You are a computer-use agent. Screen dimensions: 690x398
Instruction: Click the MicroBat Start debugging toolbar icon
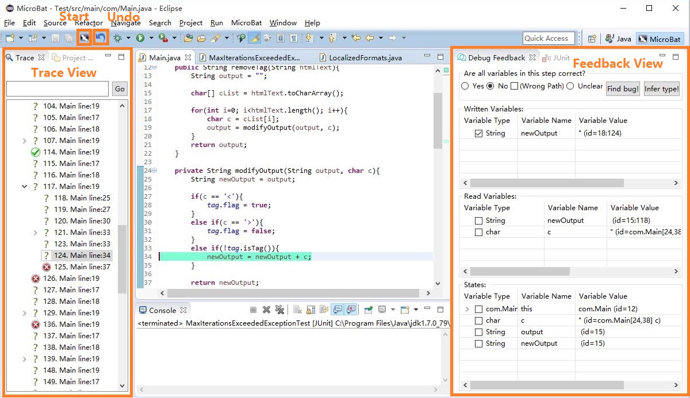(x=85, y=38)
